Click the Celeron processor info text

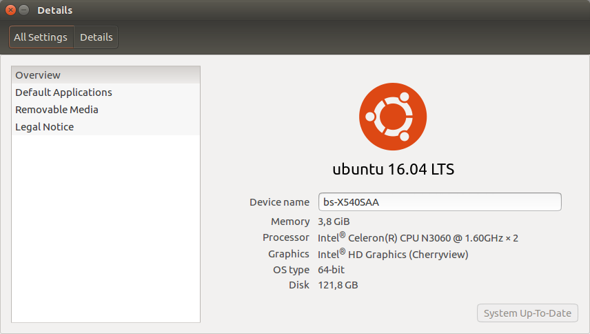coord(418,237)
